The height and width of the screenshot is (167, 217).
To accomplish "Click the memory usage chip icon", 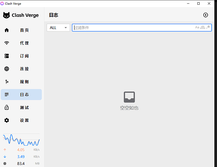I will [5, 164].
